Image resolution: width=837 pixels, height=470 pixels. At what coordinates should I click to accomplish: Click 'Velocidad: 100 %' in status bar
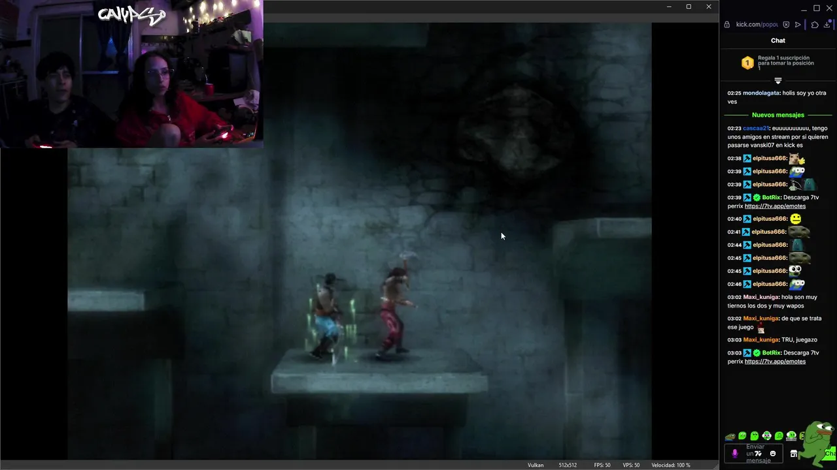coord(671,465)
